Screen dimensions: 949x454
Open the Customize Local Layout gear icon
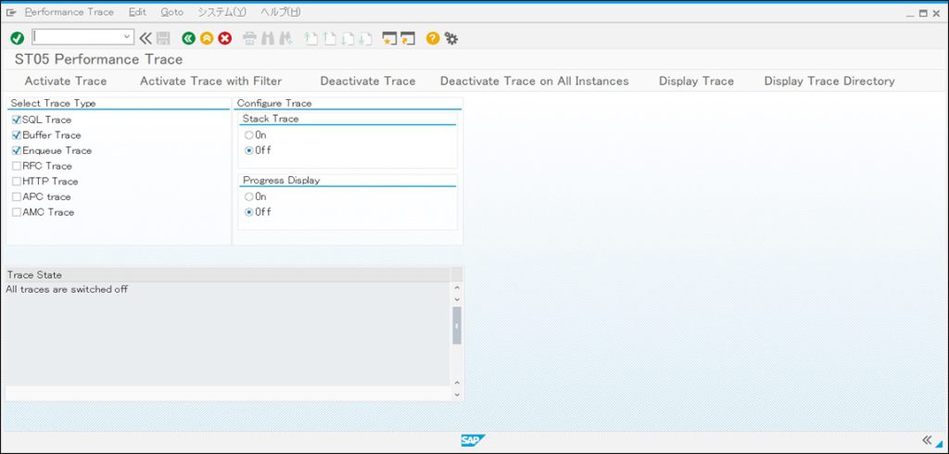tap(451, 38)
